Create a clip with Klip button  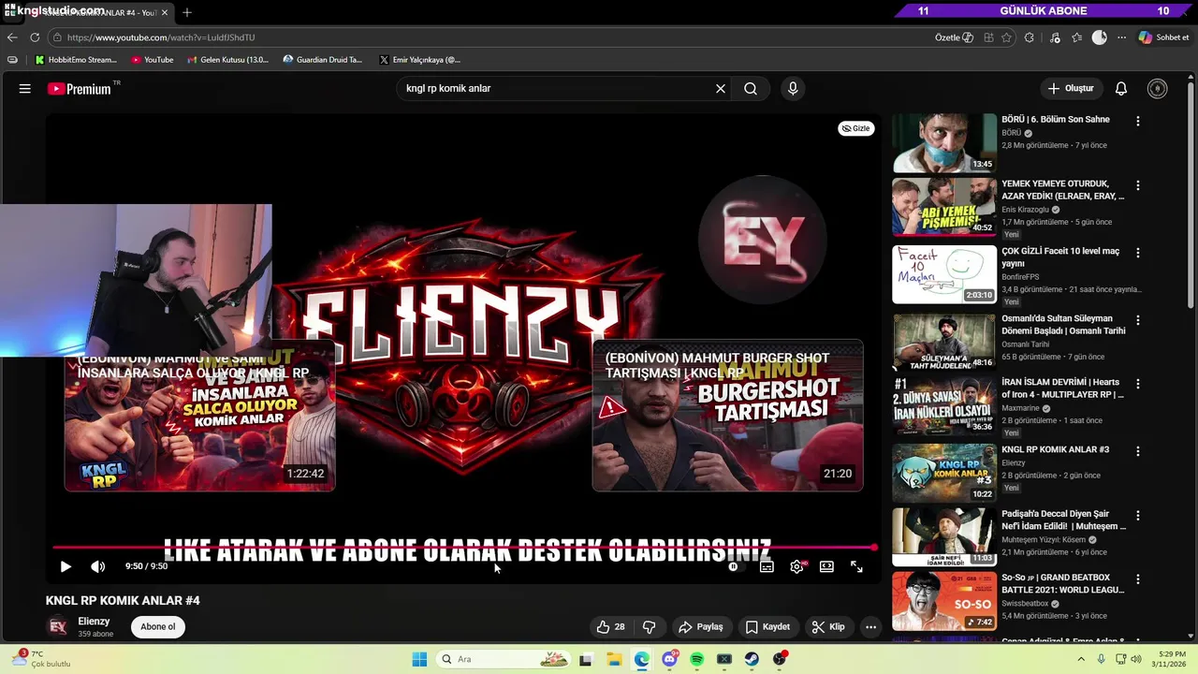pos(828,627)
